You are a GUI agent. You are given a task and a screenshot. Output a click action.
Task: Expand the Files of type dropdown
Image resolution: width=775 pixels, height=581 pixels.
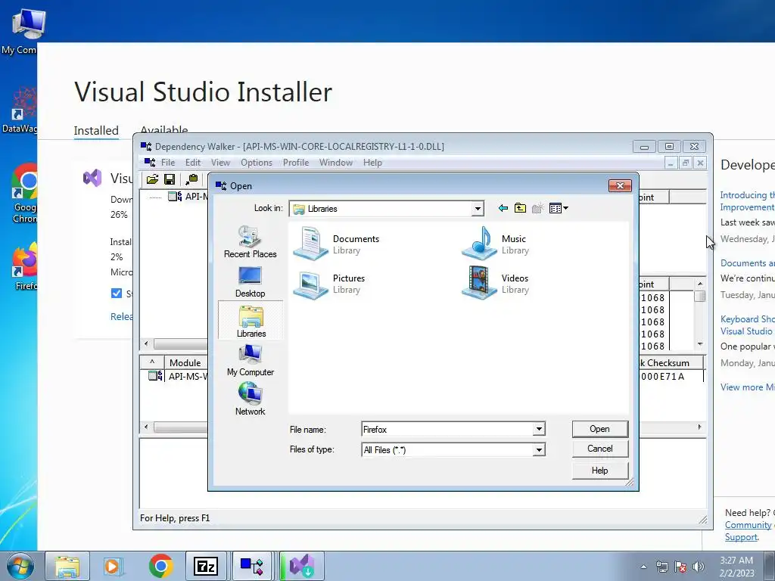(539, 449)
